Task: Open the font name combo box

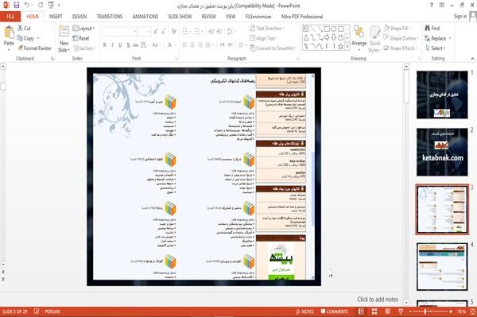Action: pos(118,32)
